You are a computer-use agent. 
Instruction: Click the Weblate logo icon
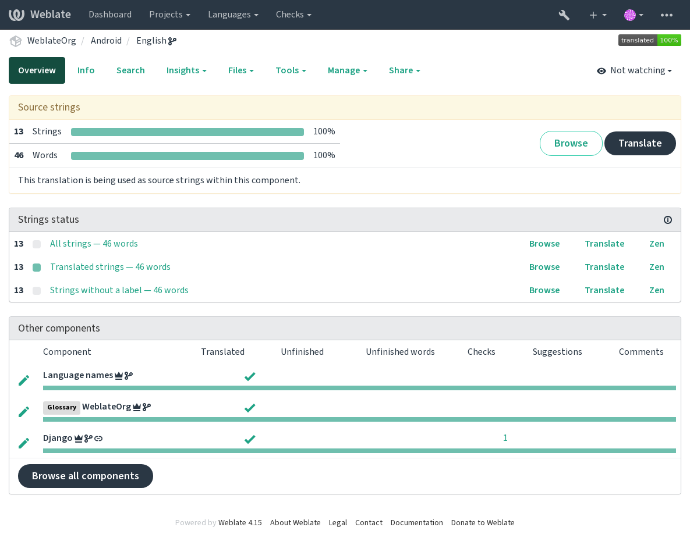(x=16, y=15)
